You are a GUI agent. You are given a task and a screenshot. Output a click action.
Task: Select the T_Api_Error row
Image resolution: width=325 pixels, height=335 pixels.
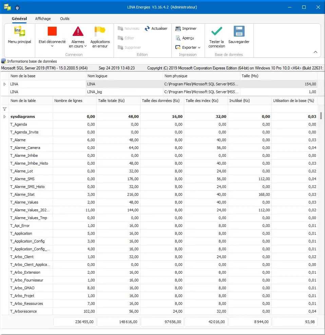pos(163,226)
